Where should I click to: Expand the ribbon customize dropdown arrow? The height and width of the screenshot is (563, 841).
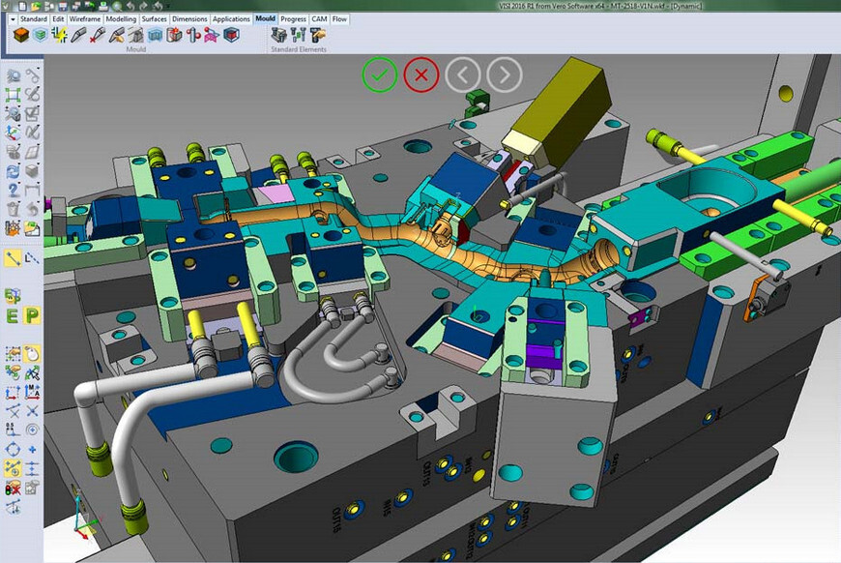(13, 18)
